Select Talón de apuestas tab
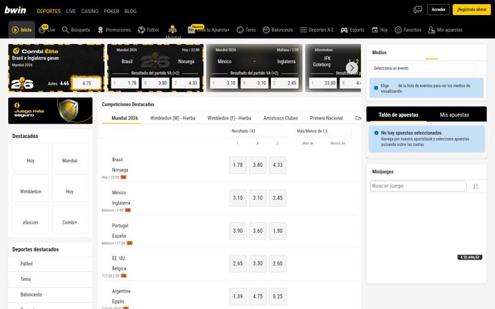The width and height of the screenshot is (495, 309). [x=398, y=115]
